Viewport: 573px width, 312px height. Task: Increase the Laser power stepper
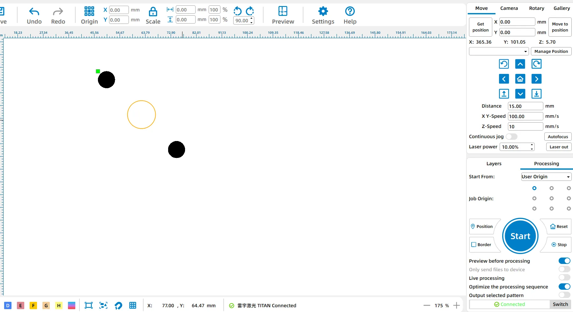click(532, 145)
